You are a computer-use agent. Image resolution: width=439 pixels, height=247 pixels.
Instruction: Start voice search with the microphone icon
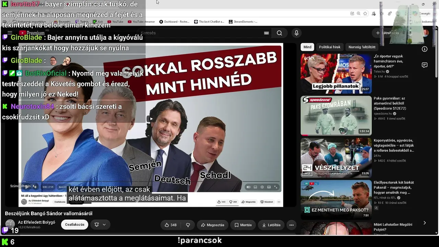click(297, 33)
